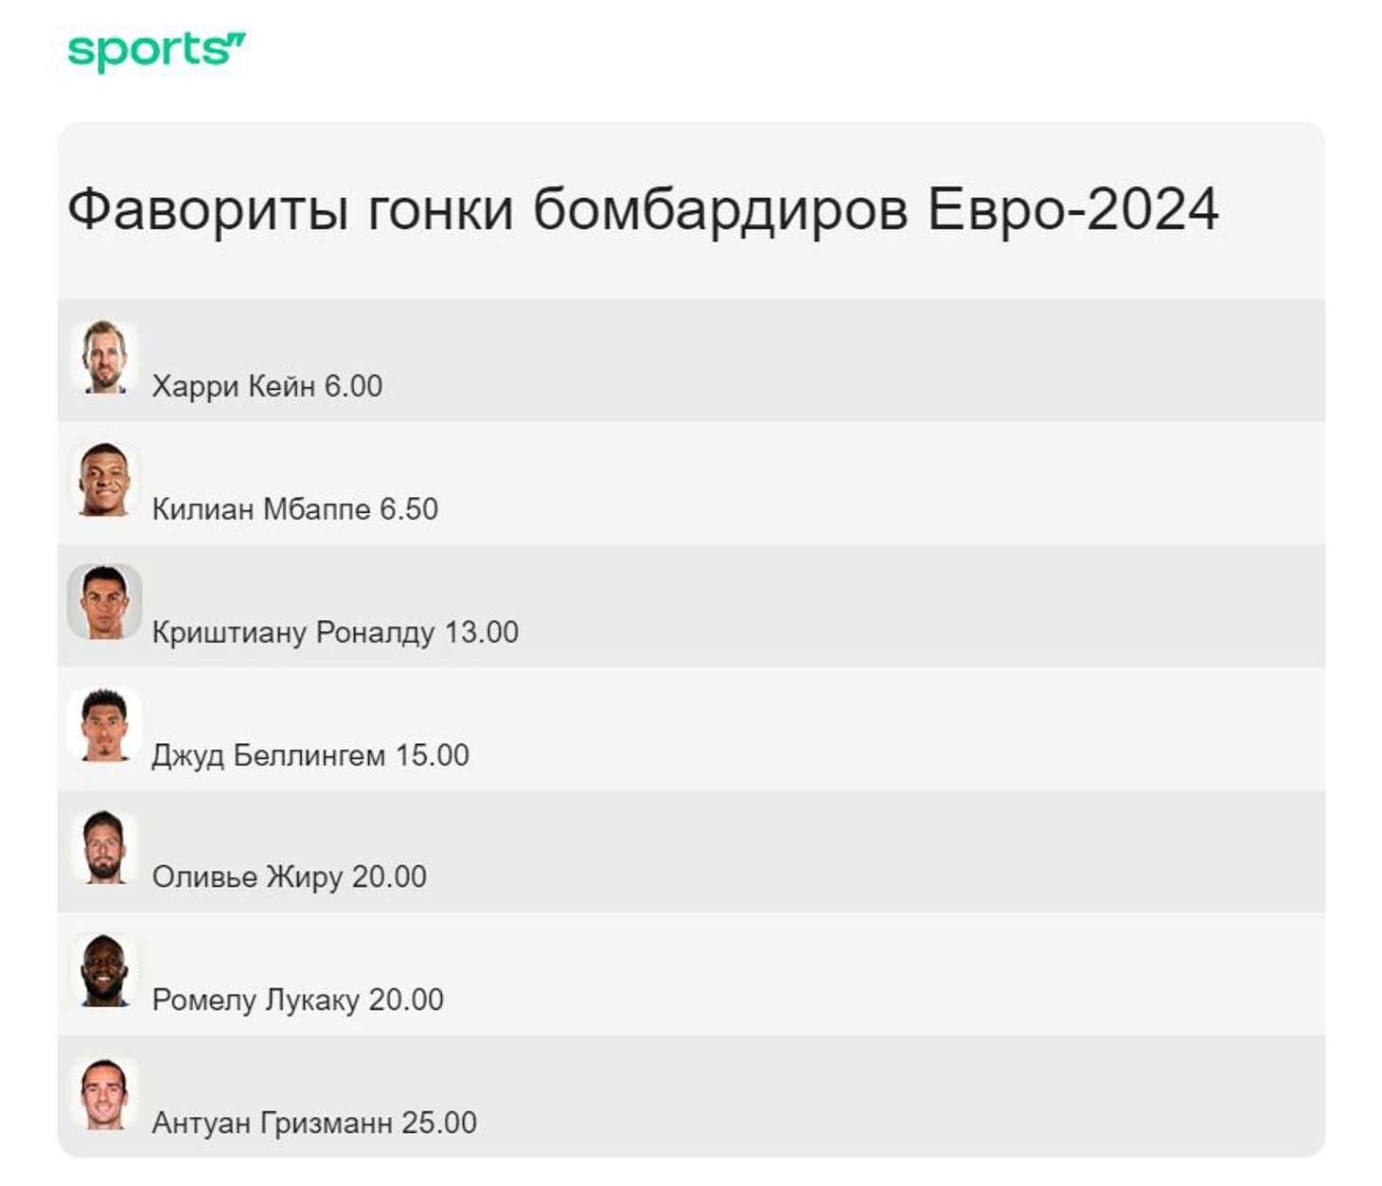The width and height of the screenshot is (1382, 1186).
Task: Click Cristiano Ronaldo's player photo
Action: pos(104,602)
